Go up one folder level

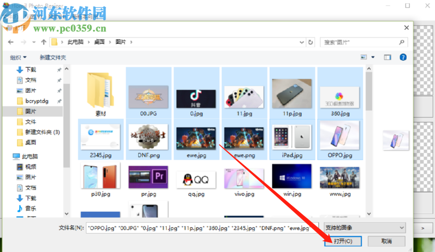click(43, 42)
